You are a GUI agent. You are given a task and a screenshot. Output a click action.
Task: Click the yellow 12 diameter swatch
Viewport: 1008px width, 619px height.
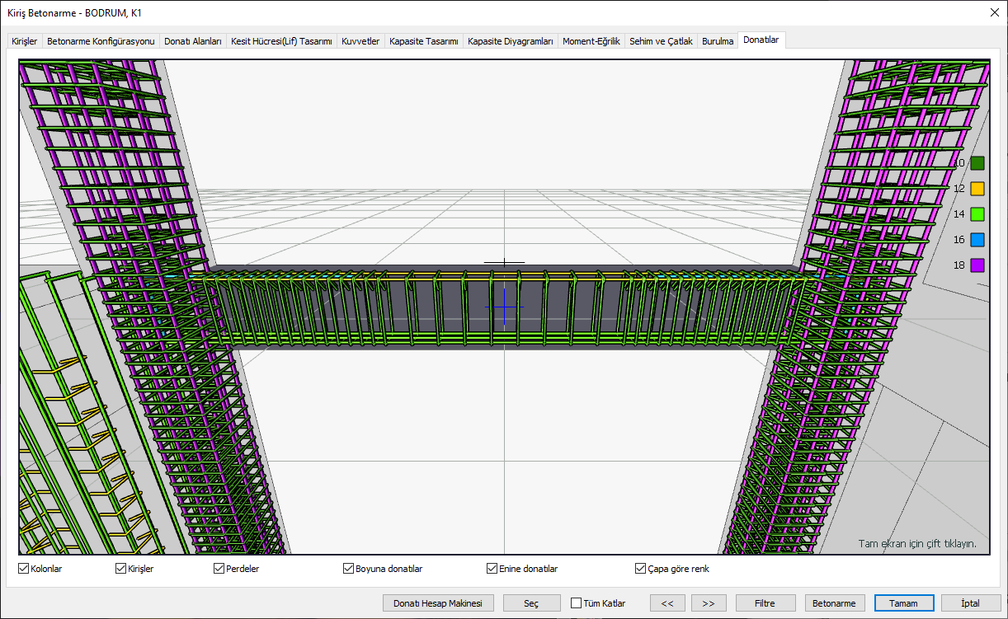[977, 189]
